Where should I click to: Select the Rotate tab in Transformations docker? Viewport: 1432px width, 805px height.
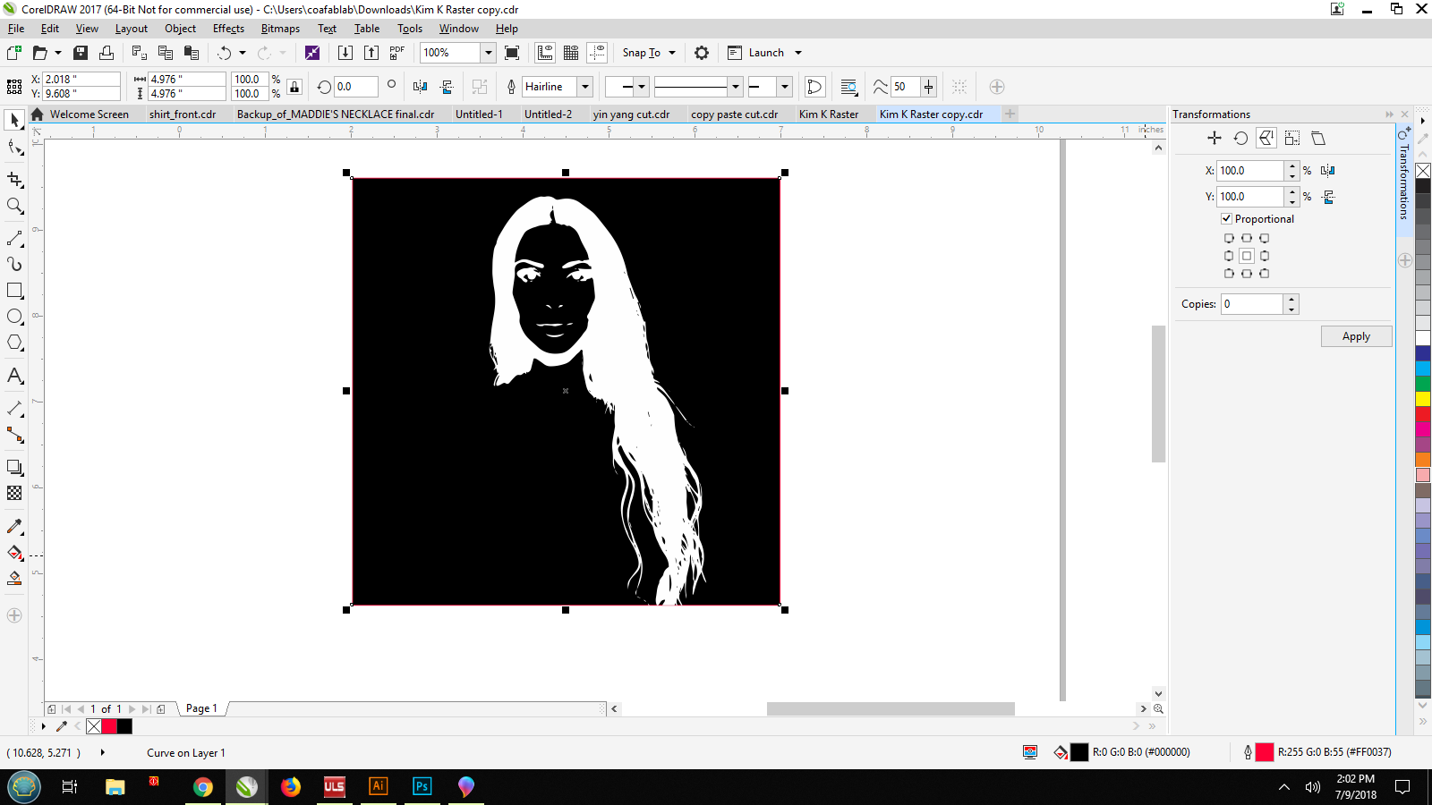(x=1240, y=138)
